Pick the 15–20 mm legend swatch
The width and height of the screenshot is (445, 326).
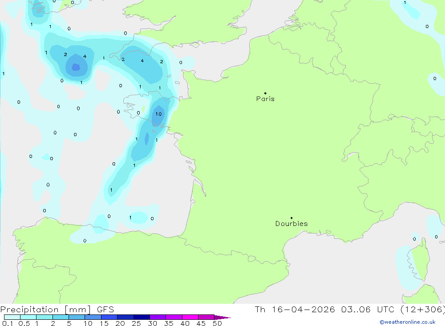[x=109, y=317]
